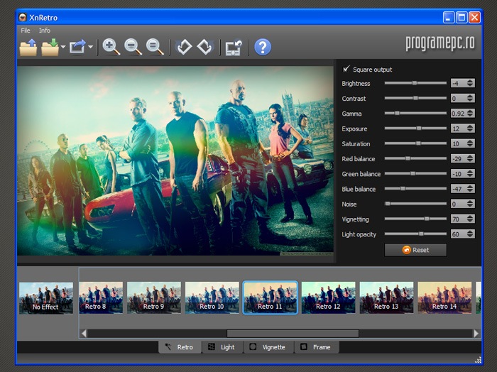
Task: Click the compare with original icon
Action: point(234,48)
